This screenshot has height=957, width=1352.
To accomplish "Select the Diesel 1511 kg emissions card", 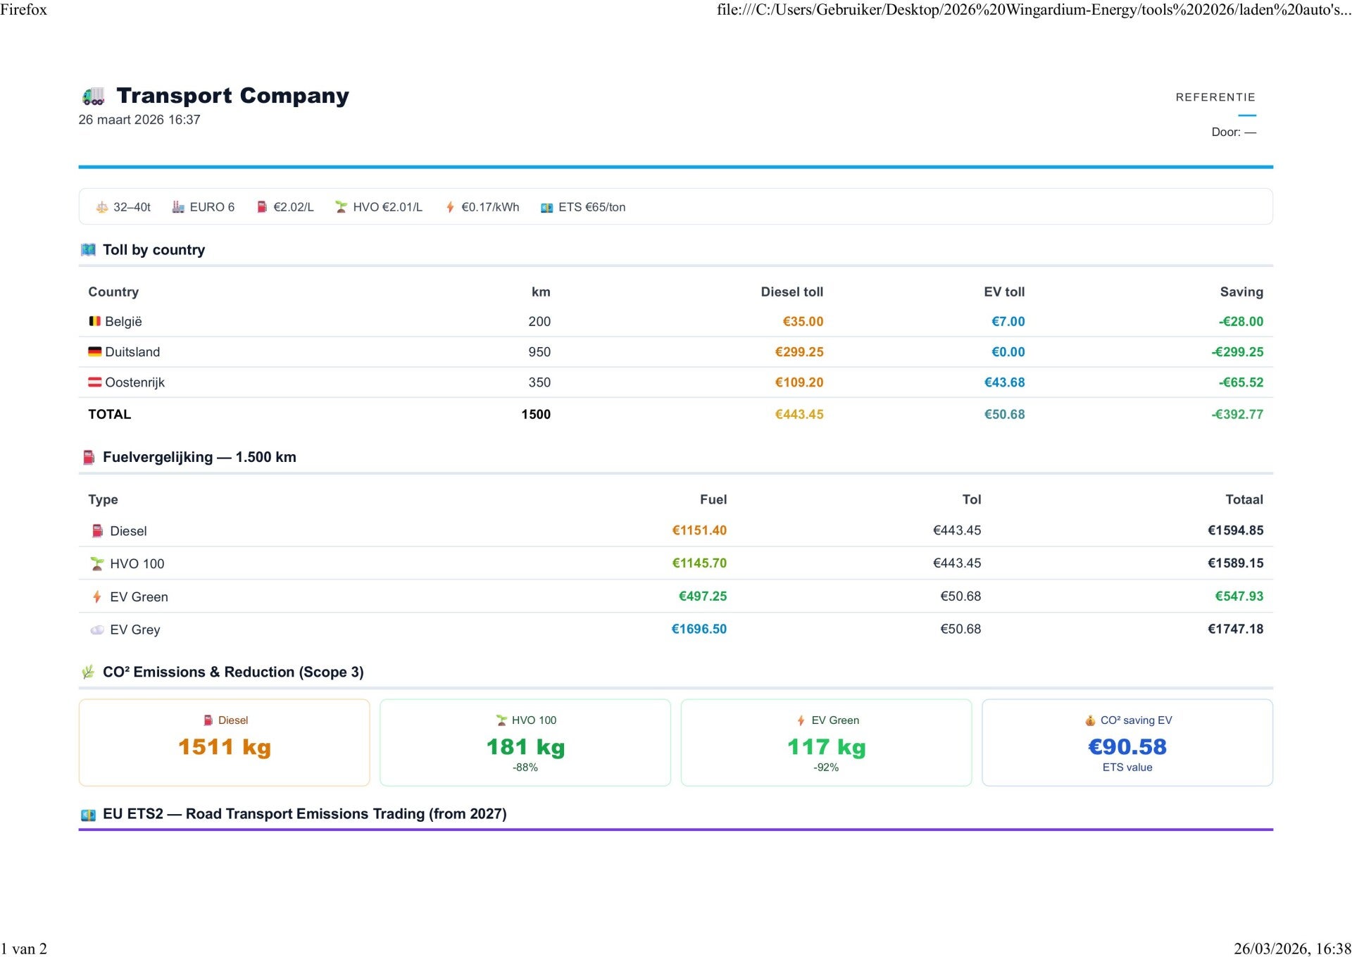I will click(x=224, y=742).
